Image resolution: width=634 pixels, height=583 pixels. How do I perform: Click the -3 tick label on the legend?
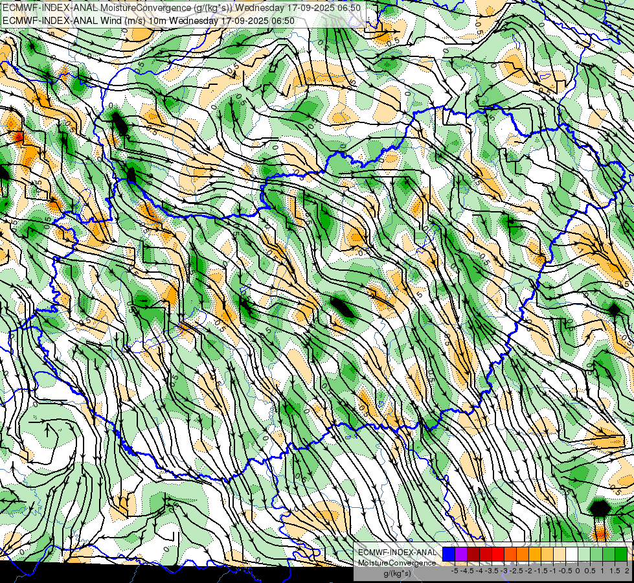[504, 571]
